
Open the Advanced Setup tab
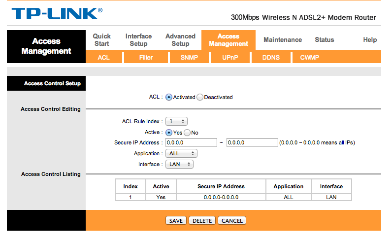point(180,40)
